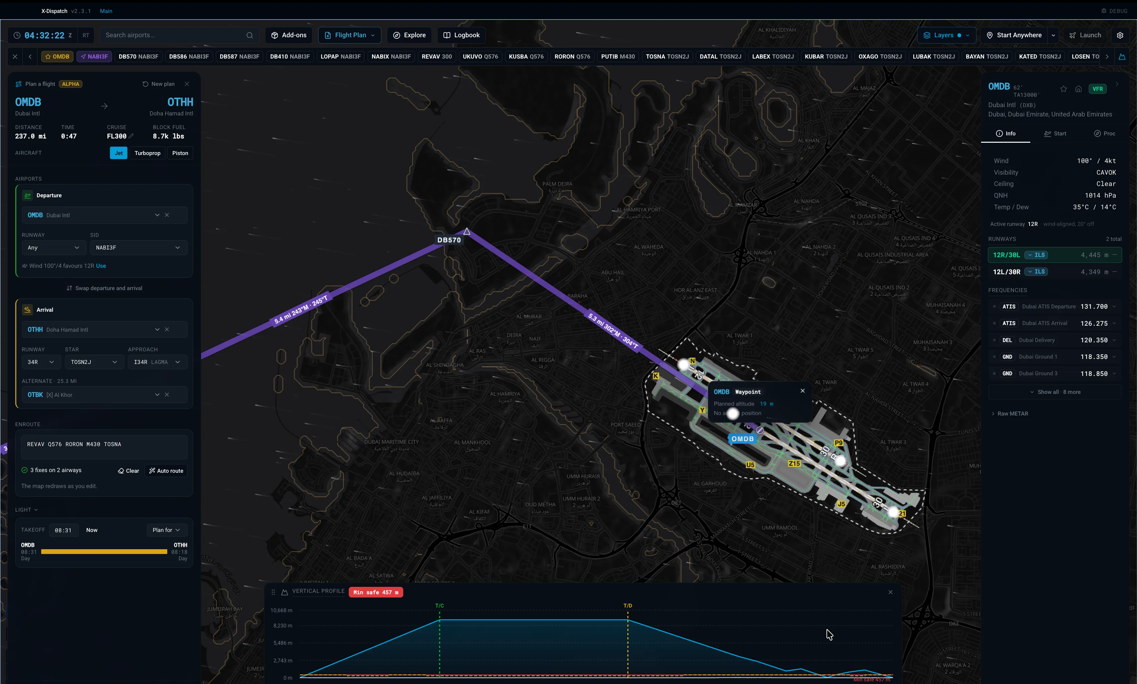Set takeoff time to Now

(92, 530)
